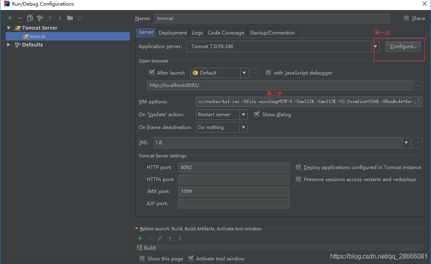Screen dimensions: 431x264
Task: Open Application server dropdown arrow
Action: click(x=375, y=46)
